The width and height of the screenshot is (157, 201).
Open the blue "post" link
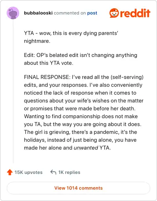tap(92, 13)
